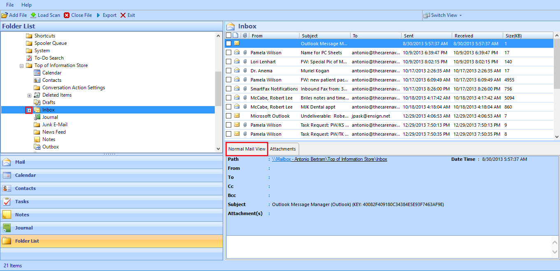Select the News Feed folder

[x=54, y=132]
